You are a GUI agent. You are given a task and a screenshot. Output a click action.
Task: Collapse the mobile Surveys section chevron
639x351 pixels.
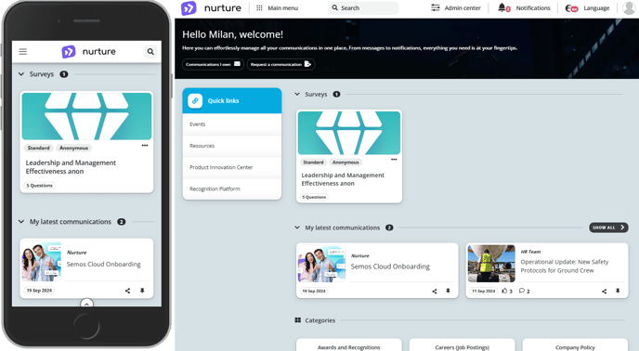21,74
